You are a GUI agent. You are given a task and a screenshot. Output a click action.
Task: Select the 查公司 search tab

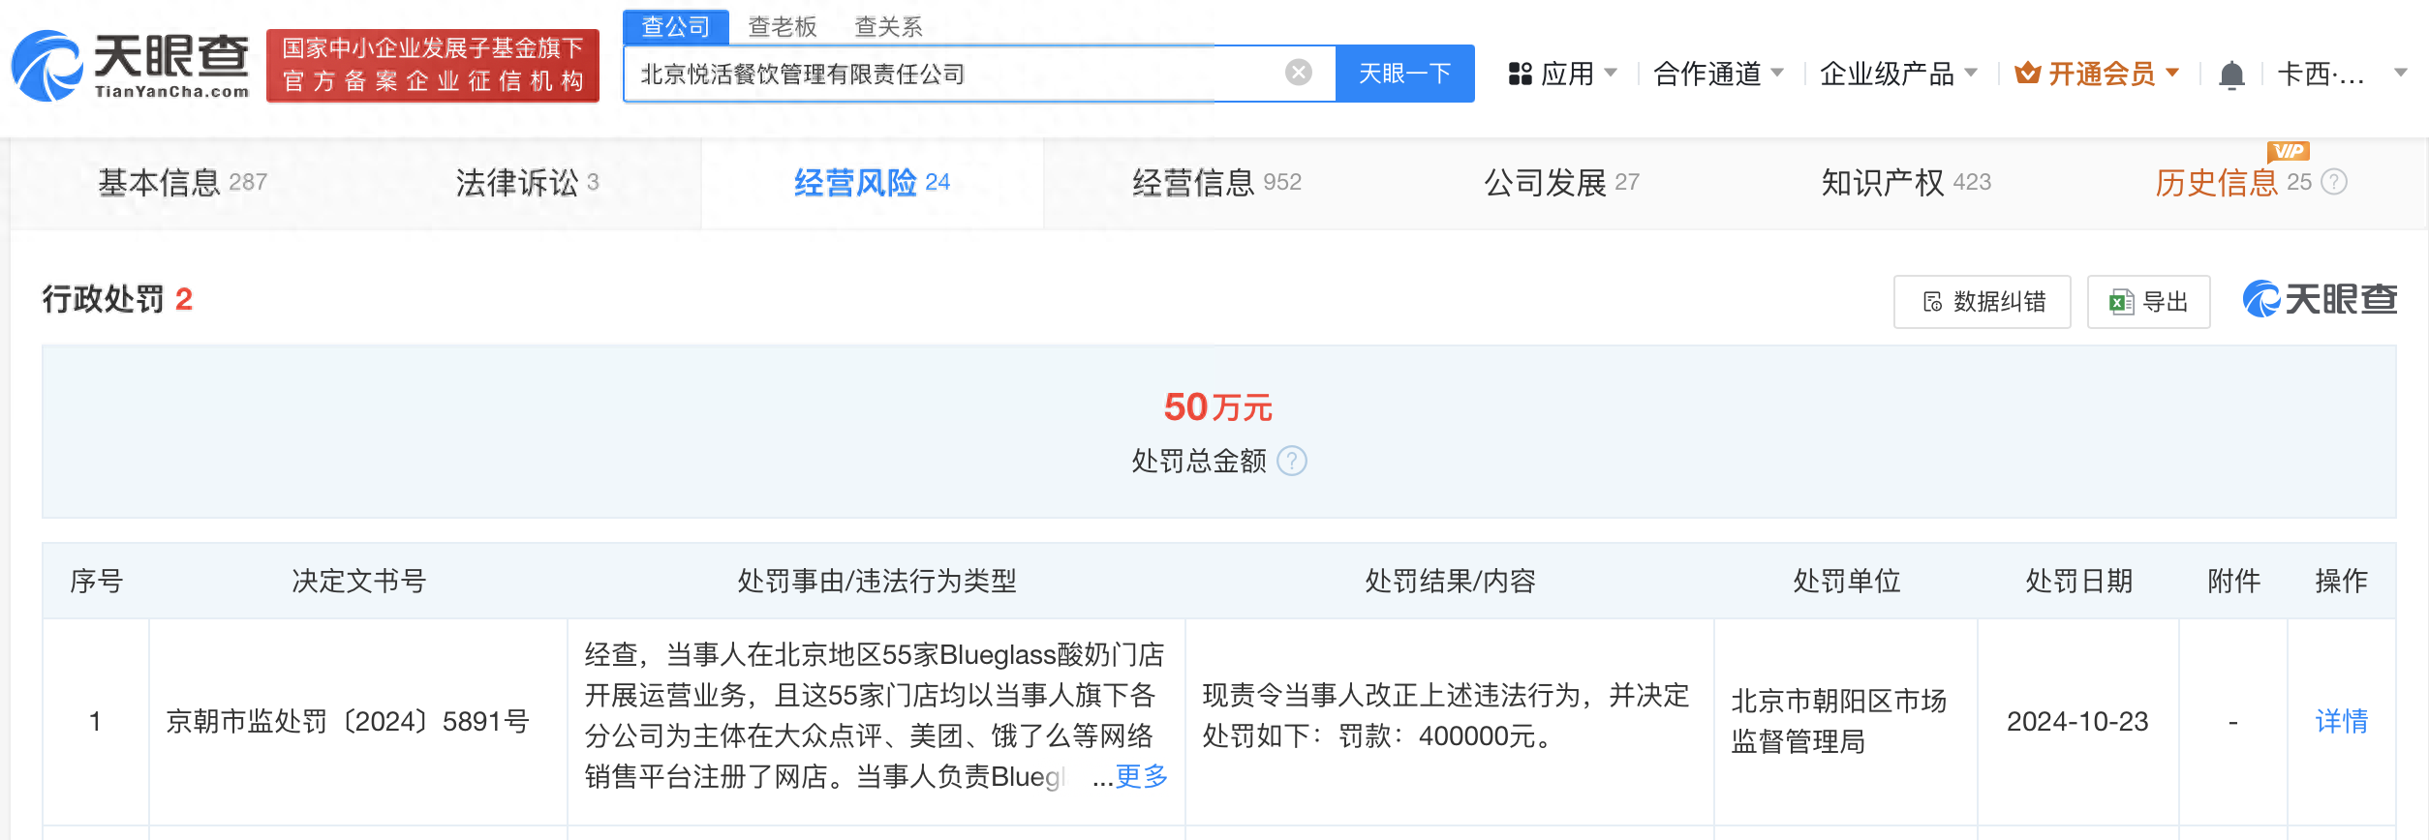[x=676, y=26]
